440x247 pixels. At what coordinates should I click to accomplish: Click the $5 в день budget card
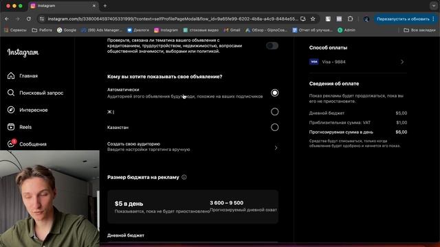pyautogui.click(x=192, y=207)
